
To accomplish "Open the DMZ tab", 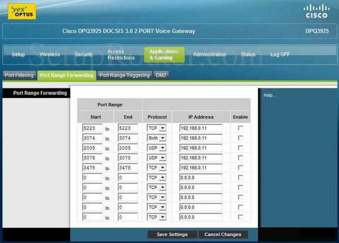I will tap(161, 75).
